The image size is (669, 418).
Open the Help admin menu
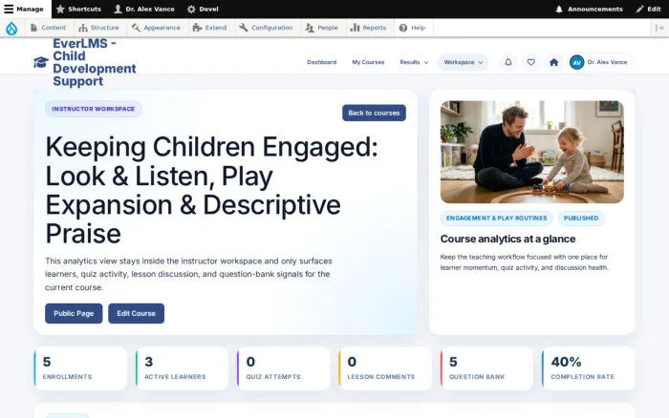[412, 28]
